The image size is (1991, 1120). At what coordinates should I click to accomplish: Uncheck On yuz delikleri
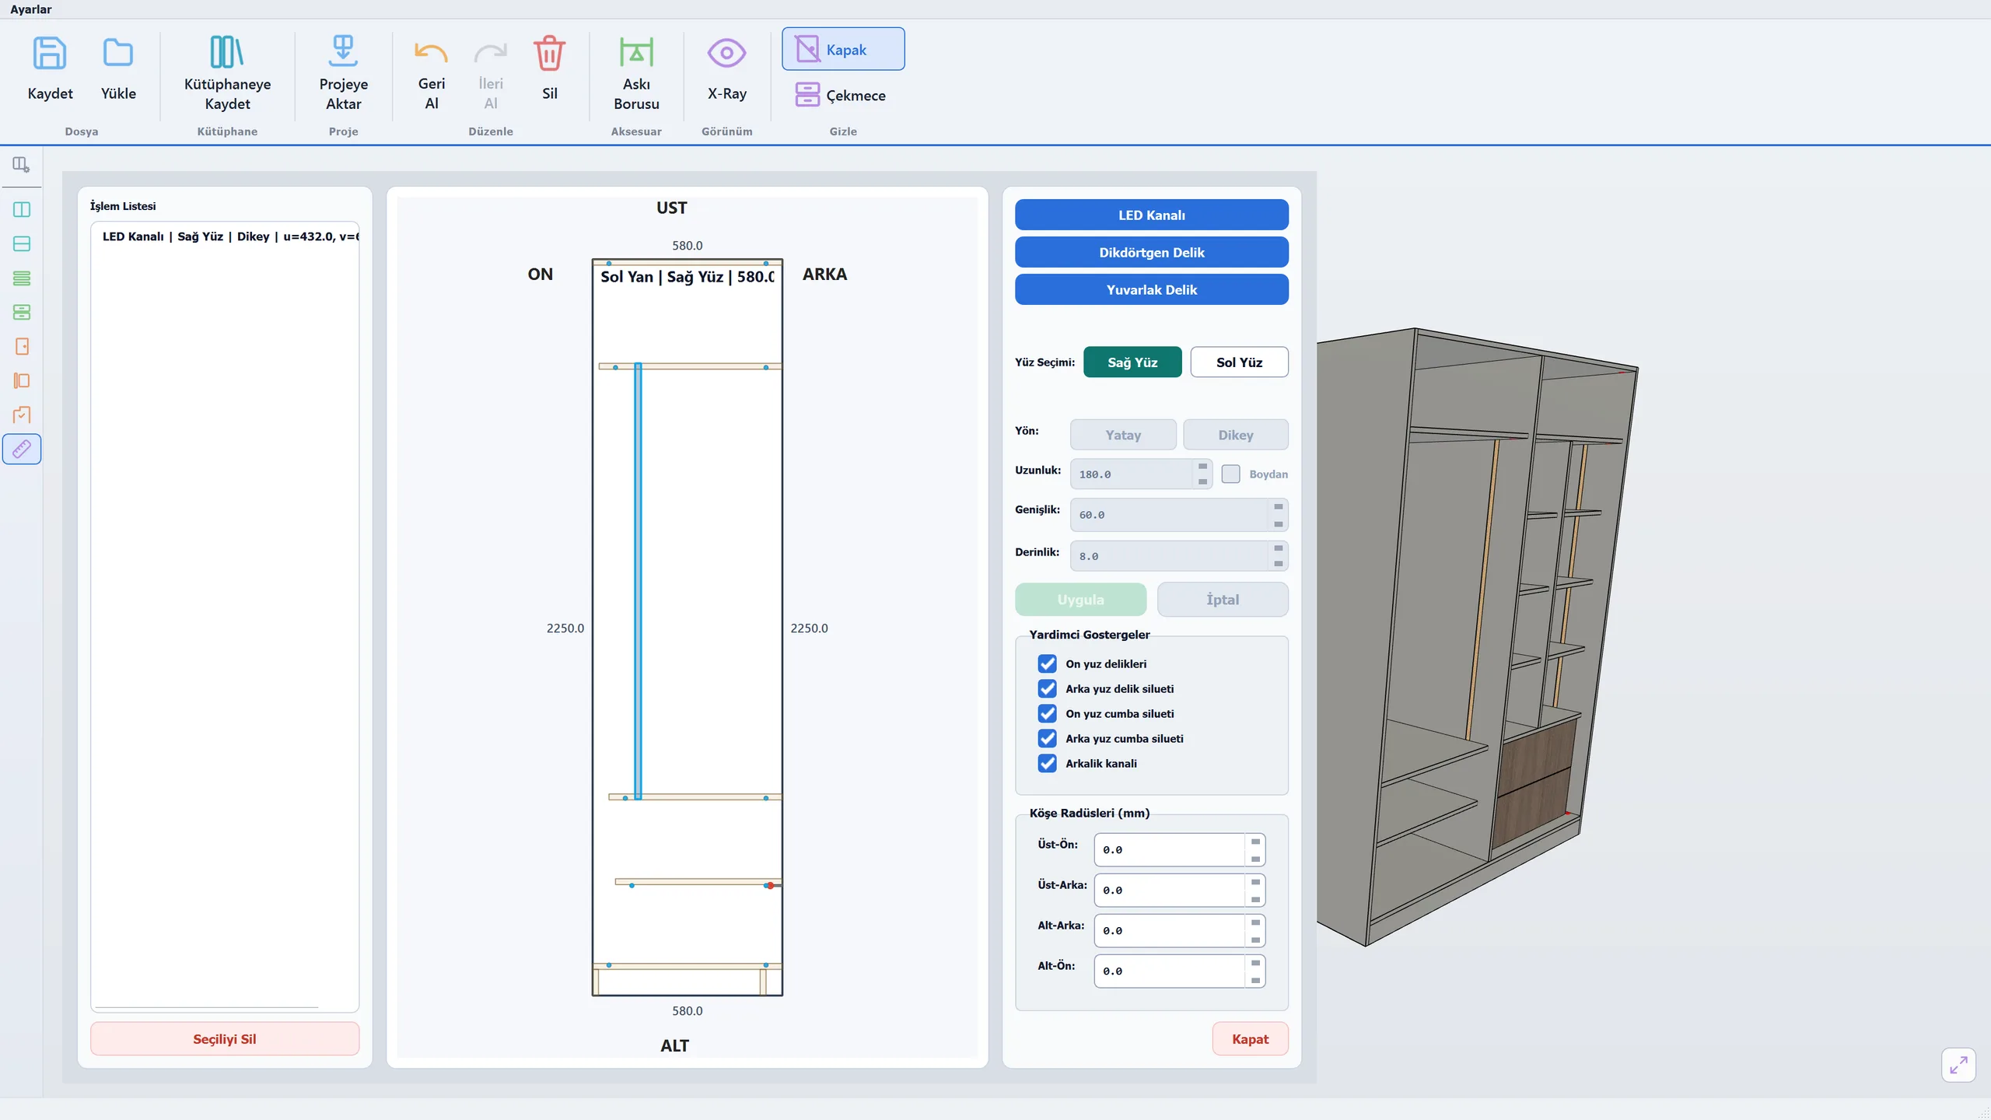[x=1048, y=663]
